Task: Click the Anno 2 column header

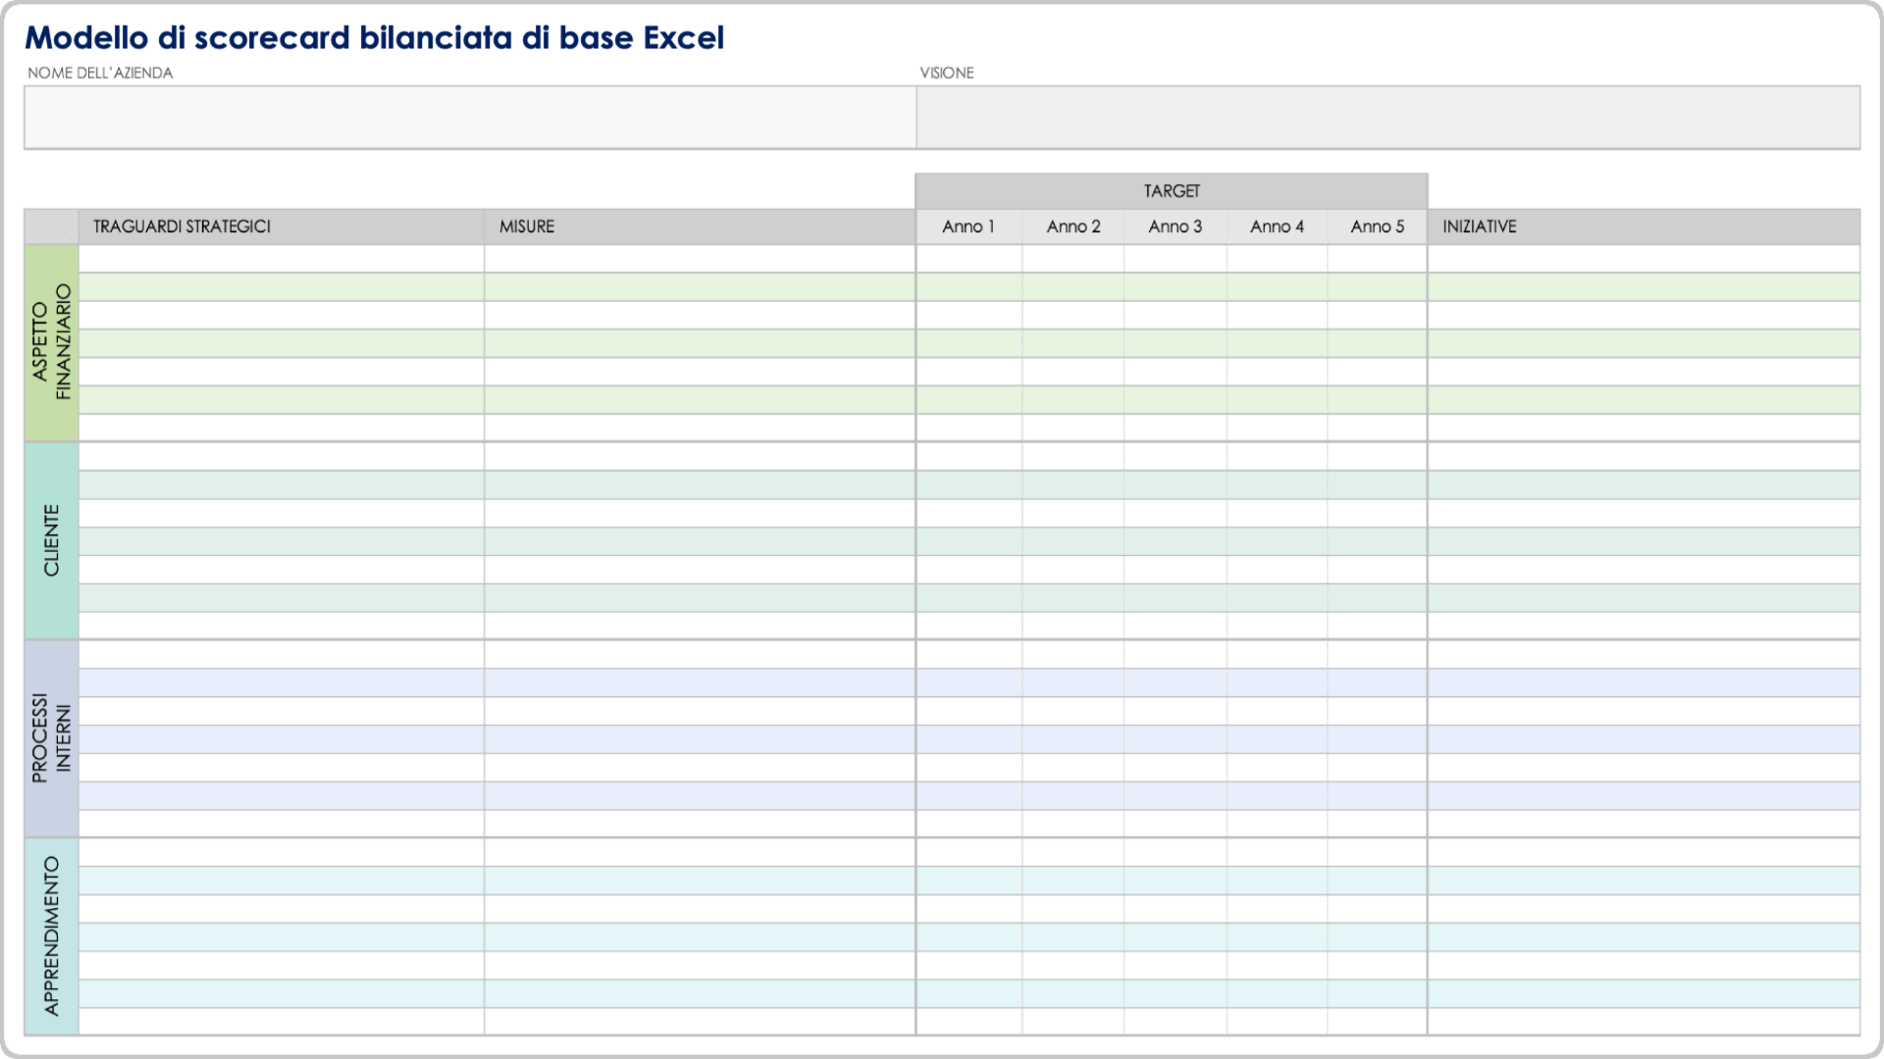Action: coord(1073,227)
